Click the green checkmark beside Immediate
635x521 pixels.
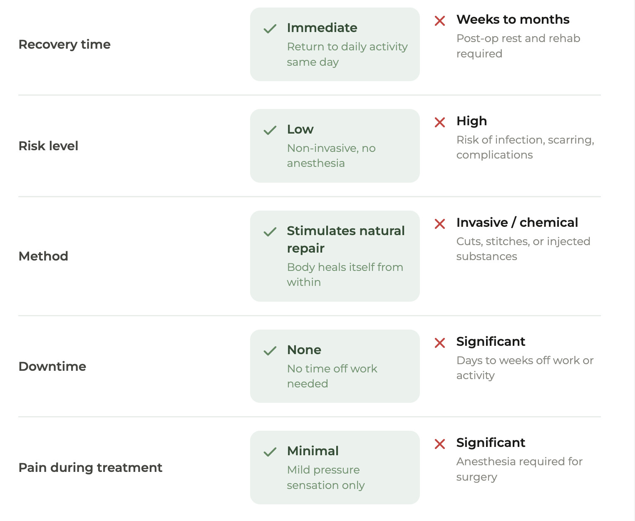(270, 29)
